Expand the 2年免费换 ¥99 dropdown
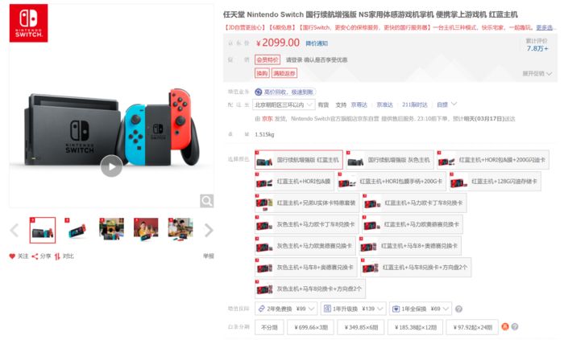This screenshot has height=340, width=564. [287, 309]
